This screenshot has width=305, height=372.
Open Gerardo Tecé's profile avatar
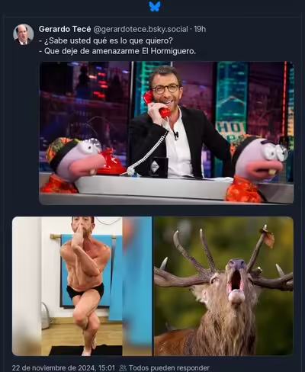[24, 34]
